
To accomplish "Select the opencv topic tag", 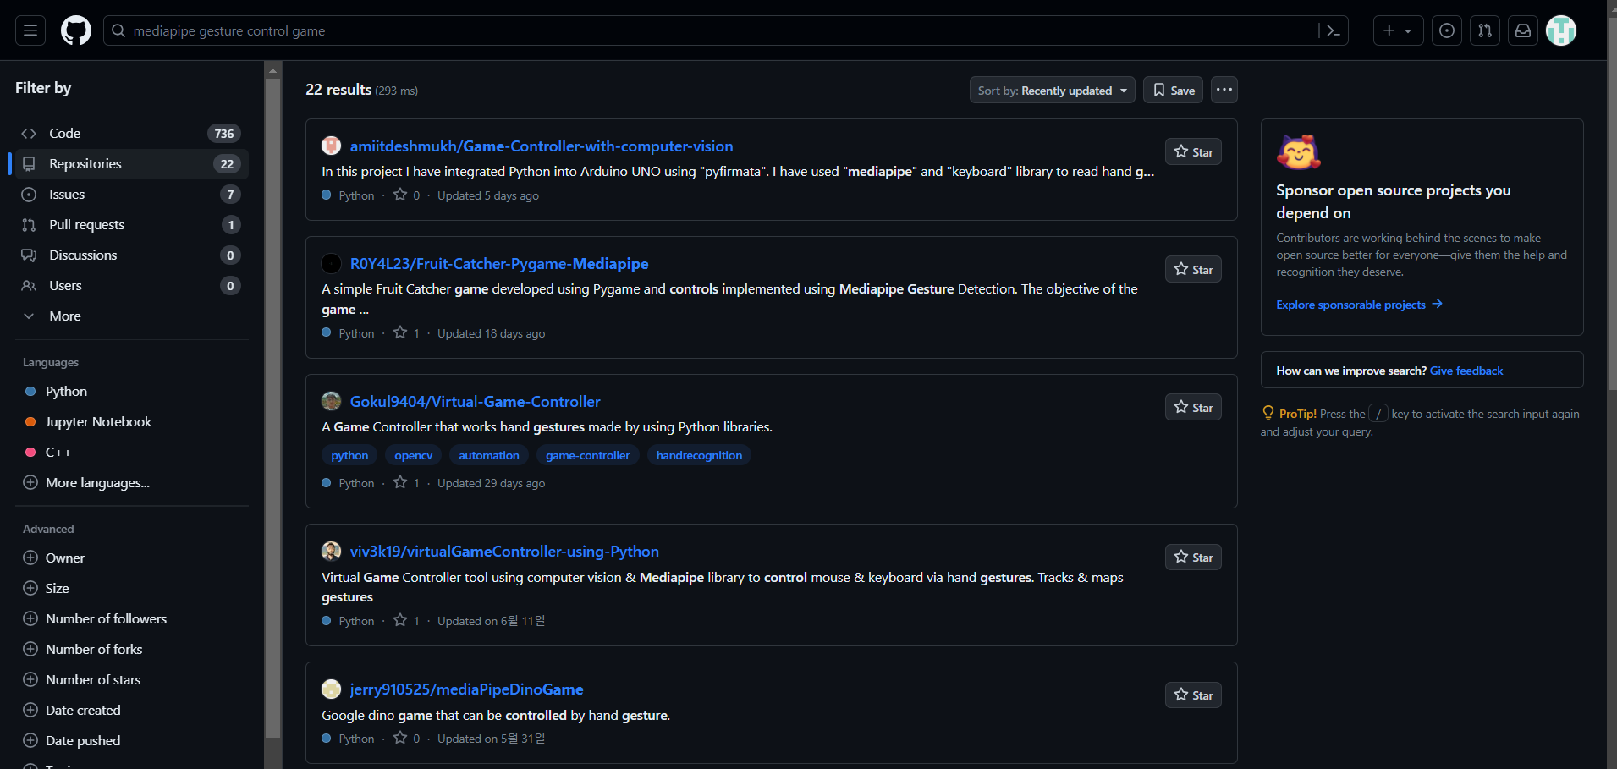I will [414, 455].
